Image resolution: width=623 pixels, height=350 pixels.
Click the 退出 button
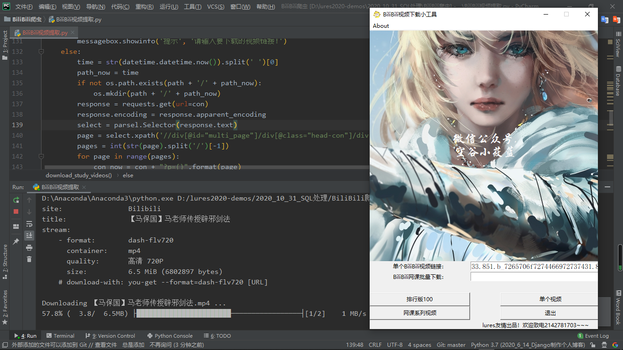pos(549,313)
